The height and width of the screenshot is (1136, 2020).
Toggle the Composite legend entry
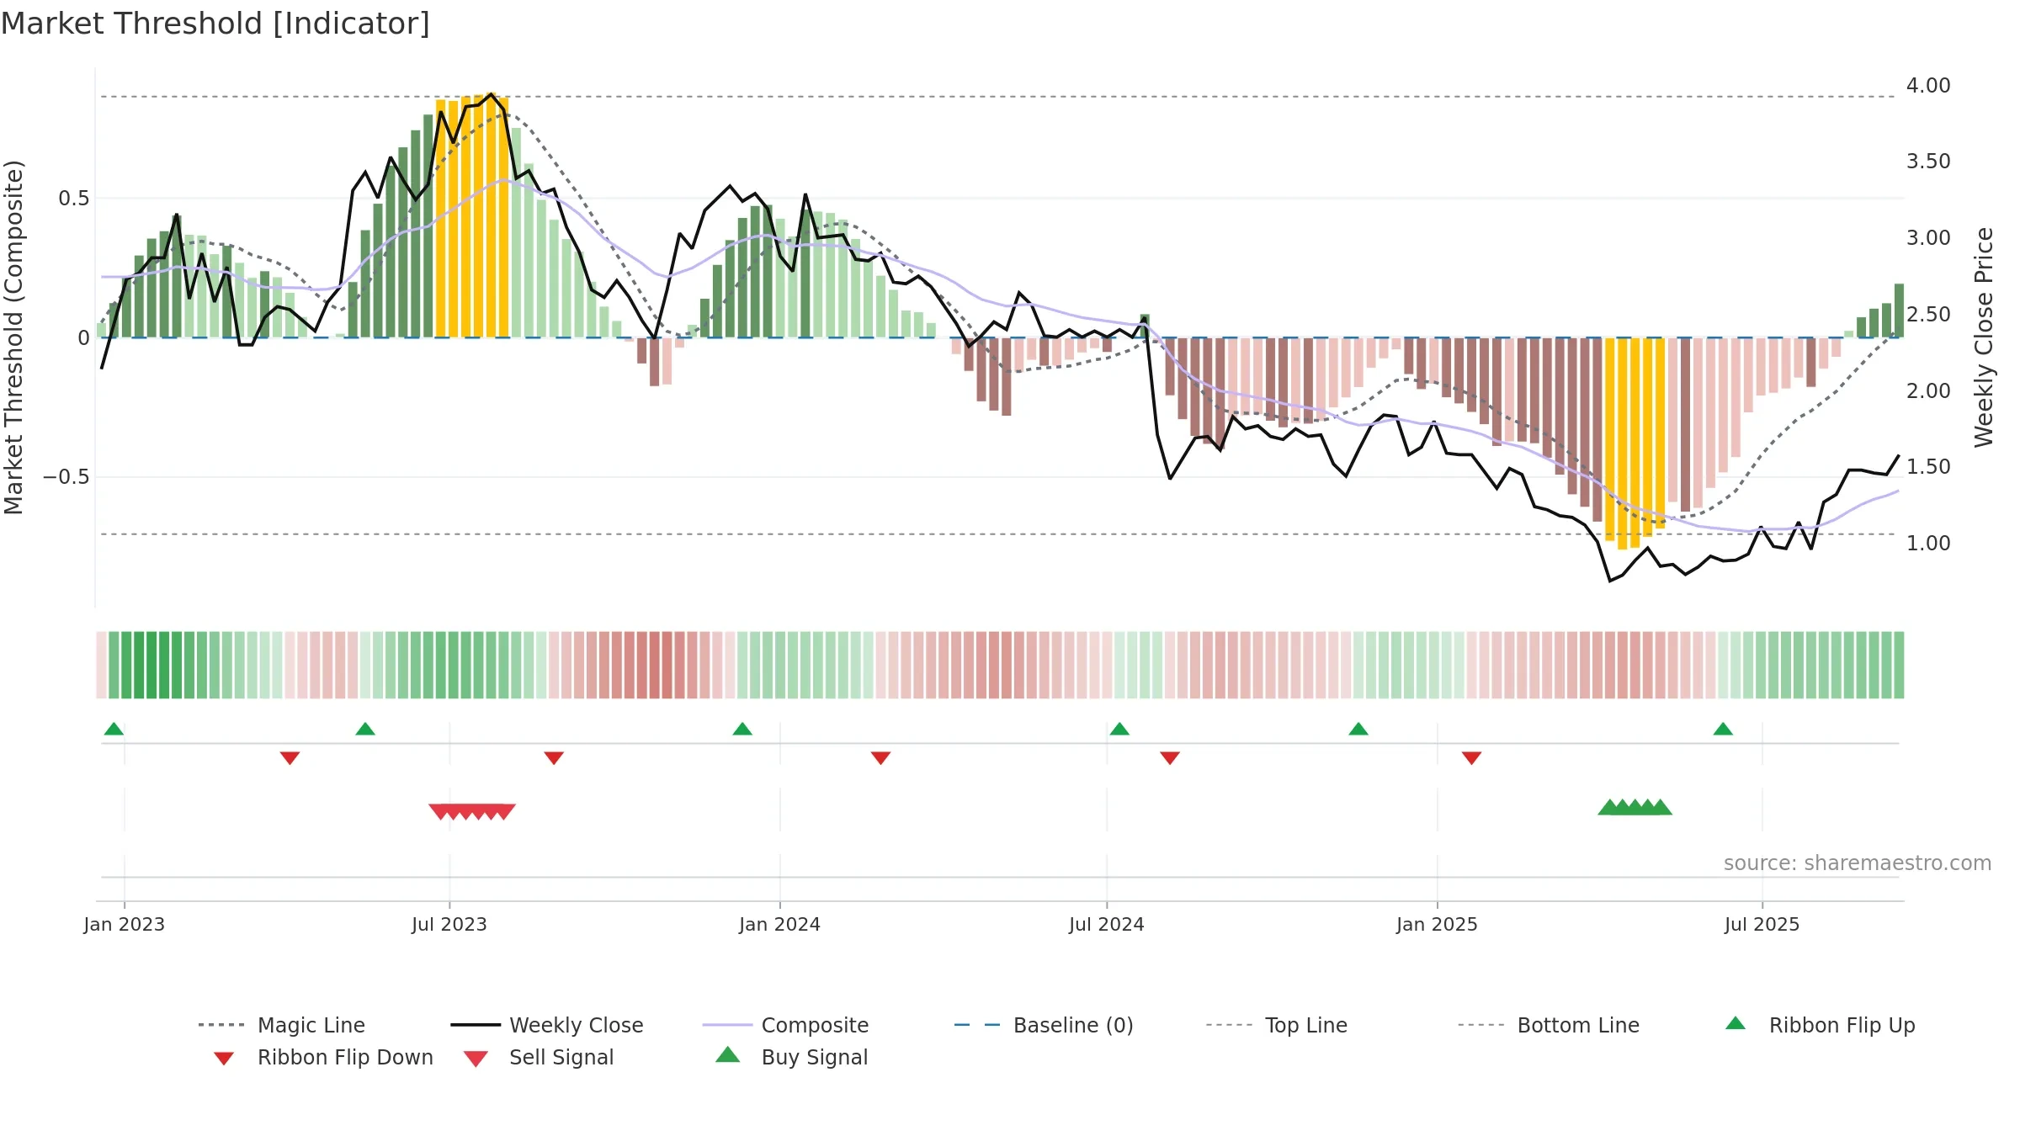[786, 1025]
